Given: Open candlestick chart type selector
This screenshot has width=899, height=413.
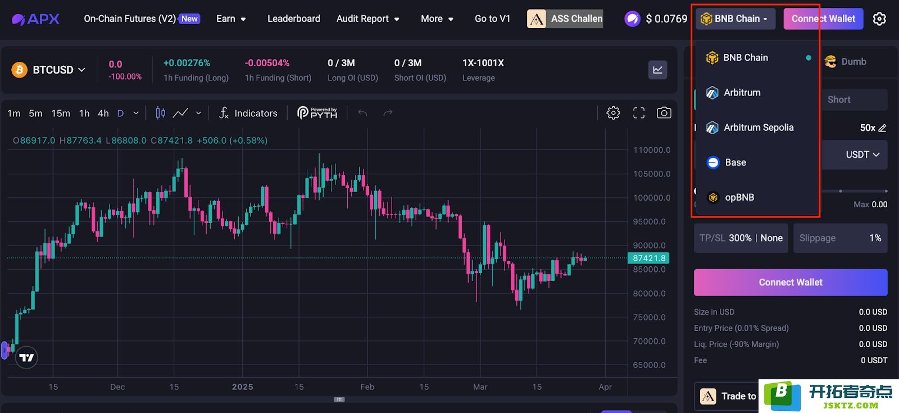Looking at the screenshot, I should coord(160,113).
